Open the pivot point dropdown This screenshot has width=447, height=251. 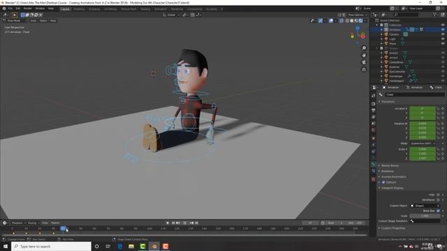(185, 15)
